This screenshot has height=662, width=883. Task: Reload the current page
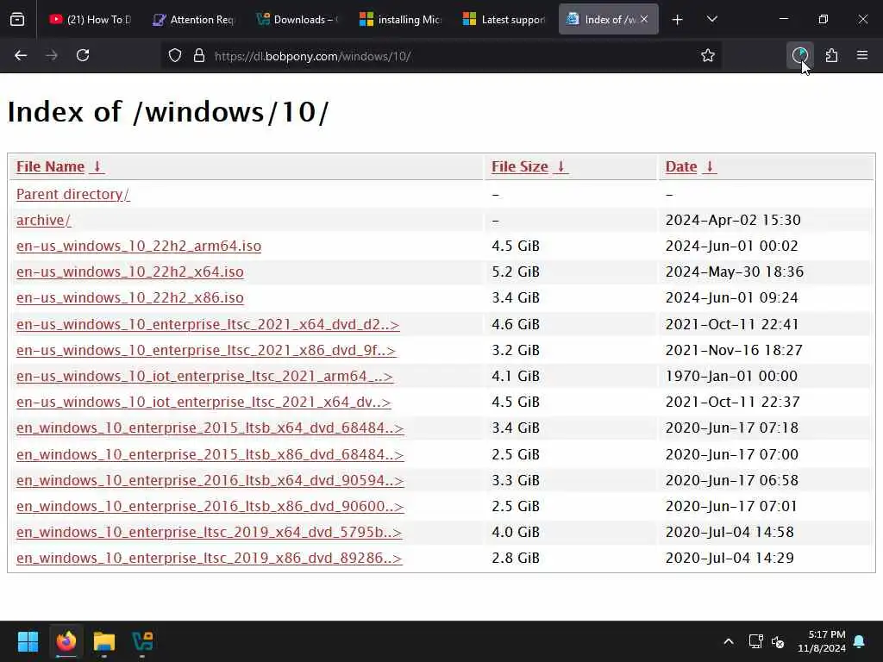coord(83,56)
